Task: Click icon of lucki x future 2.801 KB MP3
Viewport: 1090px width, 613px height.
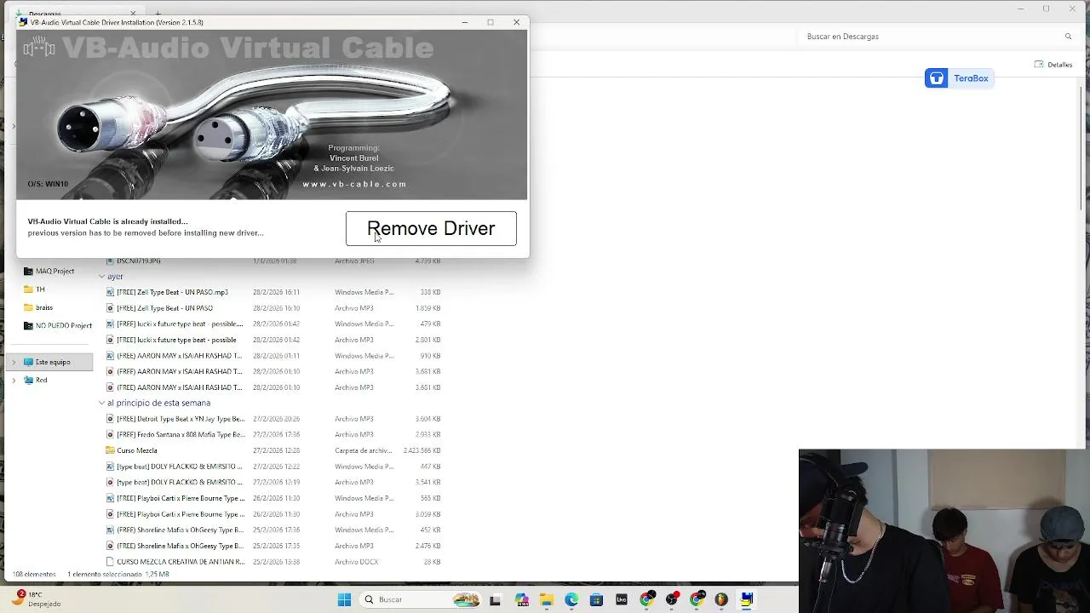Action: [110, 340]
